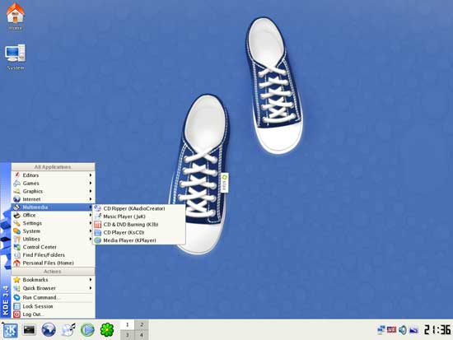Click the clock showing 21:36
The image size is (453, 340).
[437, 329]
